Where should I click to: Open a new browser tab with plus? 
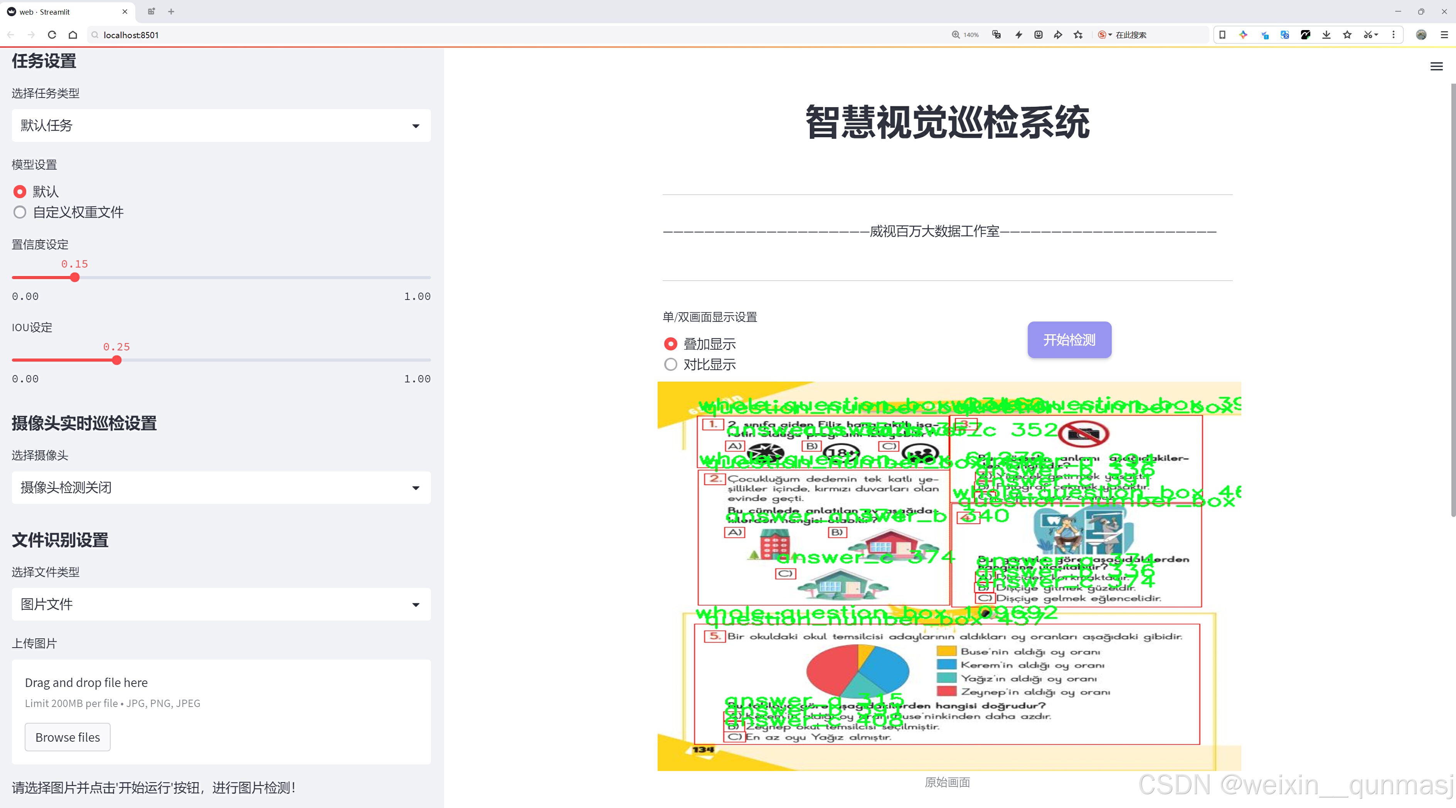[x=171, y=11]
